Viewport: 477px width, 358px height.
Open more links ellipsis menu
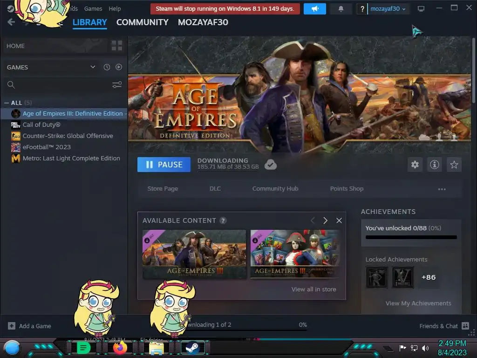(x=442, y=189)
